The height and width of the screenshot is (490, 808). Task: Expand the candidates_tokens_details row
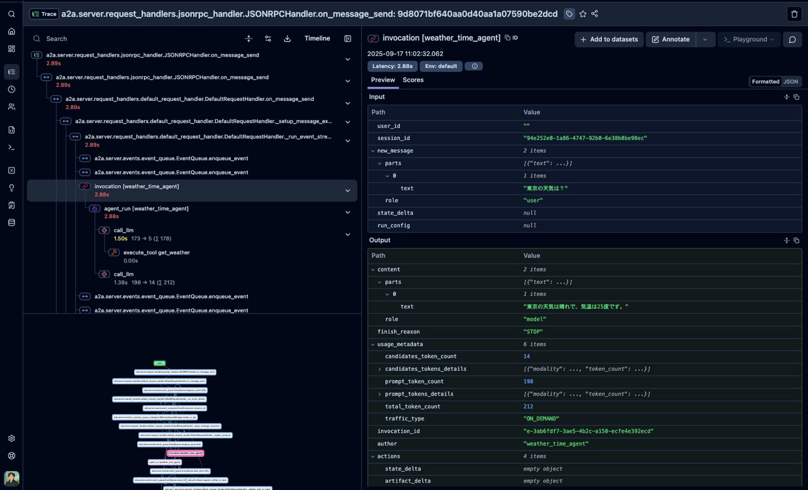(x=379, y=369)
